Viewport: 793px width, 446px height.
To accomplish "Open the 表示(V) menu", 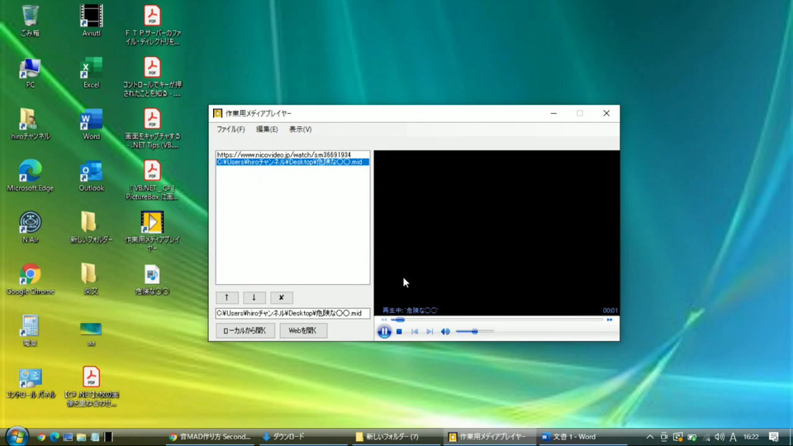I will [x=300, y=130].
